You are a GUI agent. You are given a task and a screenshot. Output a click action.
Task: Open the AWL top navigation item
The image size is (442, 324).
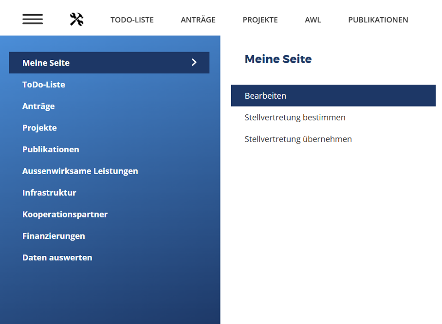point(313,20)
